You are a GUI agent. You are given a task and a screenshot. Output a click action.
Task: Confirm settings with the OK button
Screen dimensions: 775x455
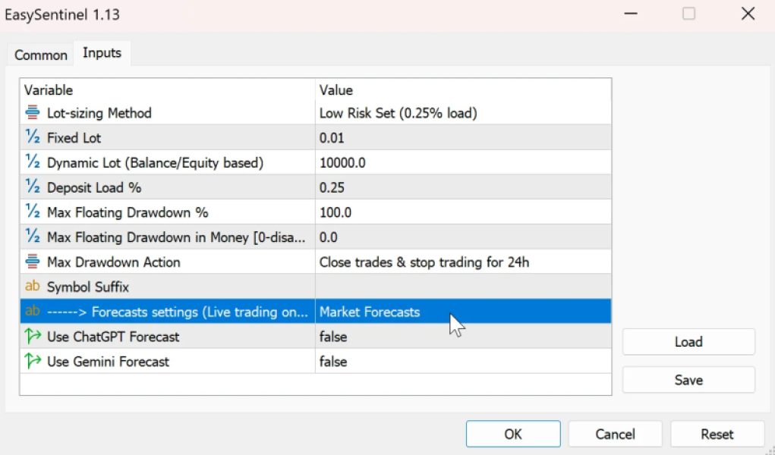(513, 434)
